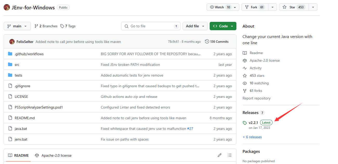Click the fork icon beside 61 forks

tap(245, 91)
